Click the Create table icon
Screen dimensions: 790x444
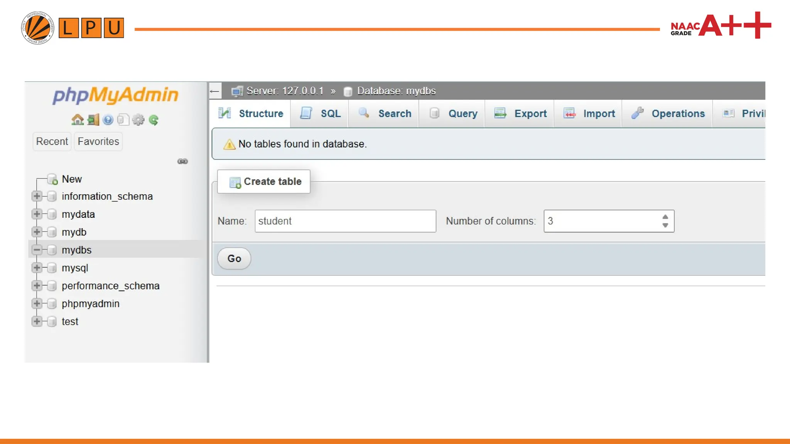pyautogui.click(x=235, y=182)
